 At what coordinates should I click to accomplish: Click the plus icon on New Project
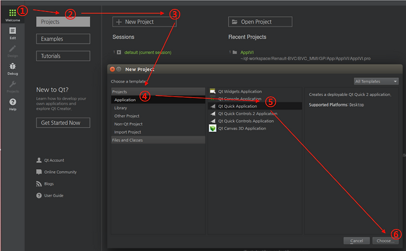[119, 22]
